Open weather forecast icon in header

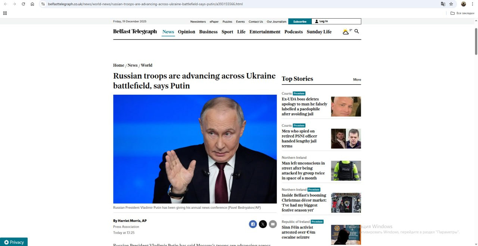pos(347,32)
